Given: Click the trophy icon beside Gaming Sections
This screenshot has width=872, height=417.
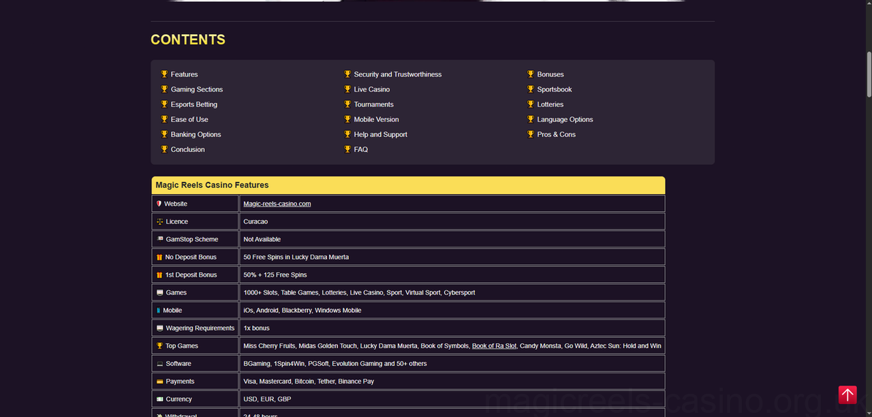Looking at the screenshot, I should click(x=164, y=89).
